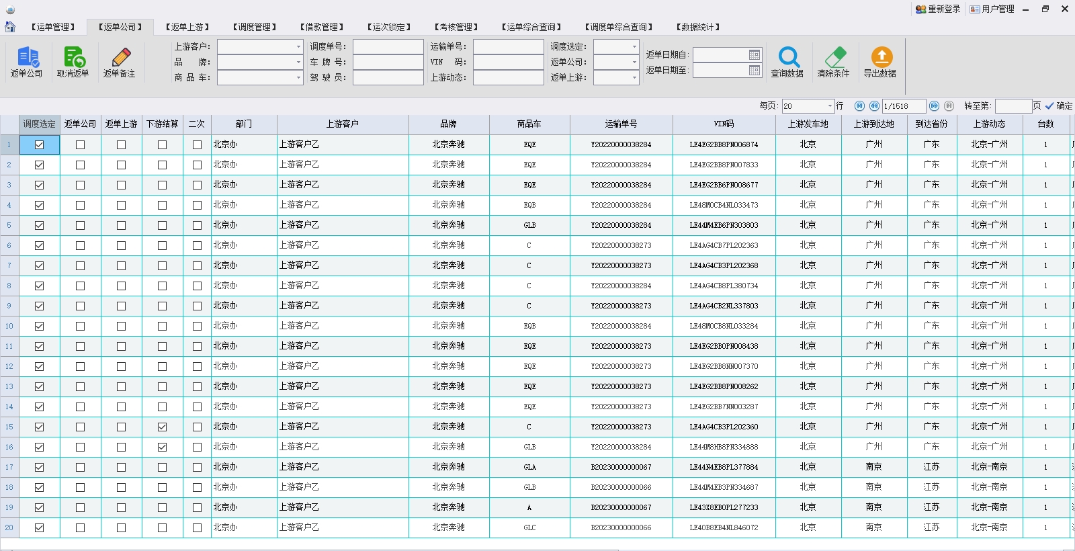This screenshot has height=551, width=1075.
Task: Select cell B20230000000067 in row 17
Action: point(621,467)
